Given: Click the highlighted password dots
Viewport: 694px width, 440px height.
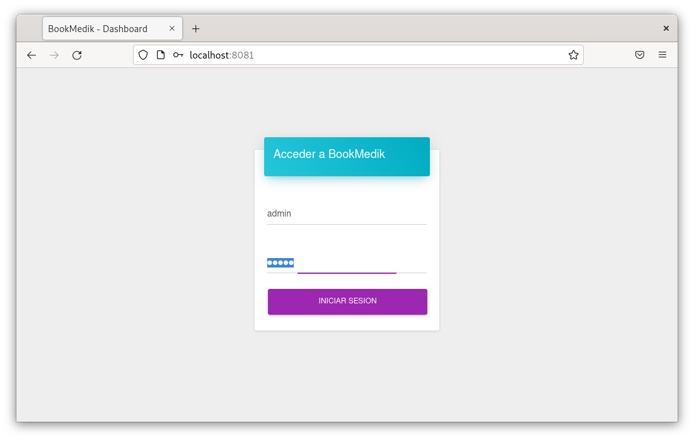Looking at the screenshot, I should click(280, 263).
